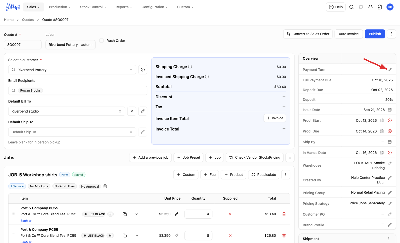Clear the In Hands Date
Viewport: 400px width, 243px height.
click(390, 153)
